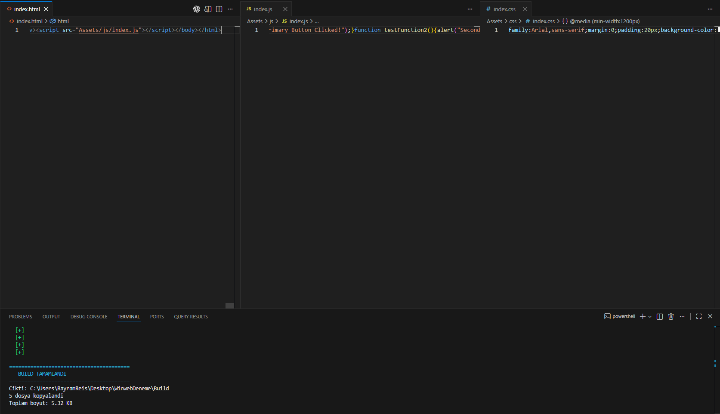Click line number 1 in index.html editor

[x=17, y=30]
